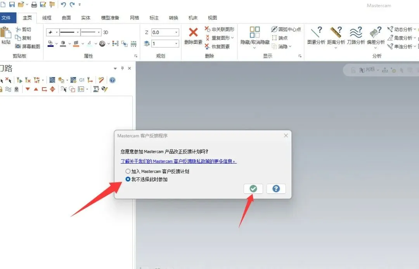Image resolution: width=419 pixels, height=269 pixels.
Task: Click the toolpath manager help icon
Action: [113, 80]
